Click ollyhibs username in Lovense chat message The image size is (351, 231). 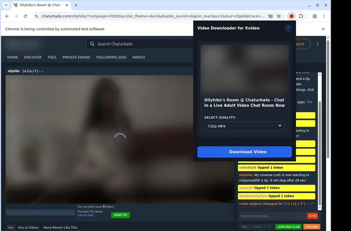(x=246, y=175)
